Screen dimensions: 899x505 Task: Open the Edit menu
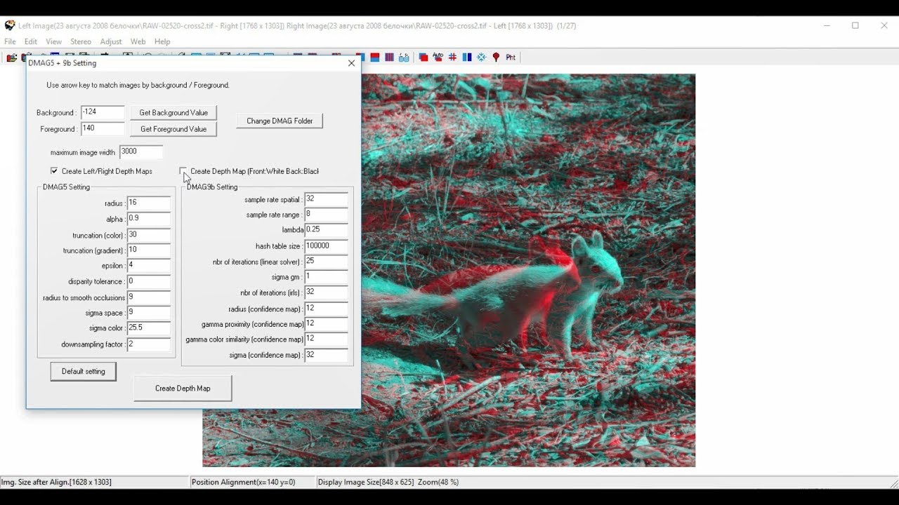(31, 41)
